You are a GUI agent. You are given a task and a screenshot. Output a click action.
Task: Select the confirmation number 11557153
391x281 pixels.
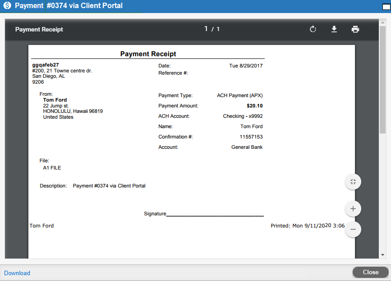click(251, 137)
